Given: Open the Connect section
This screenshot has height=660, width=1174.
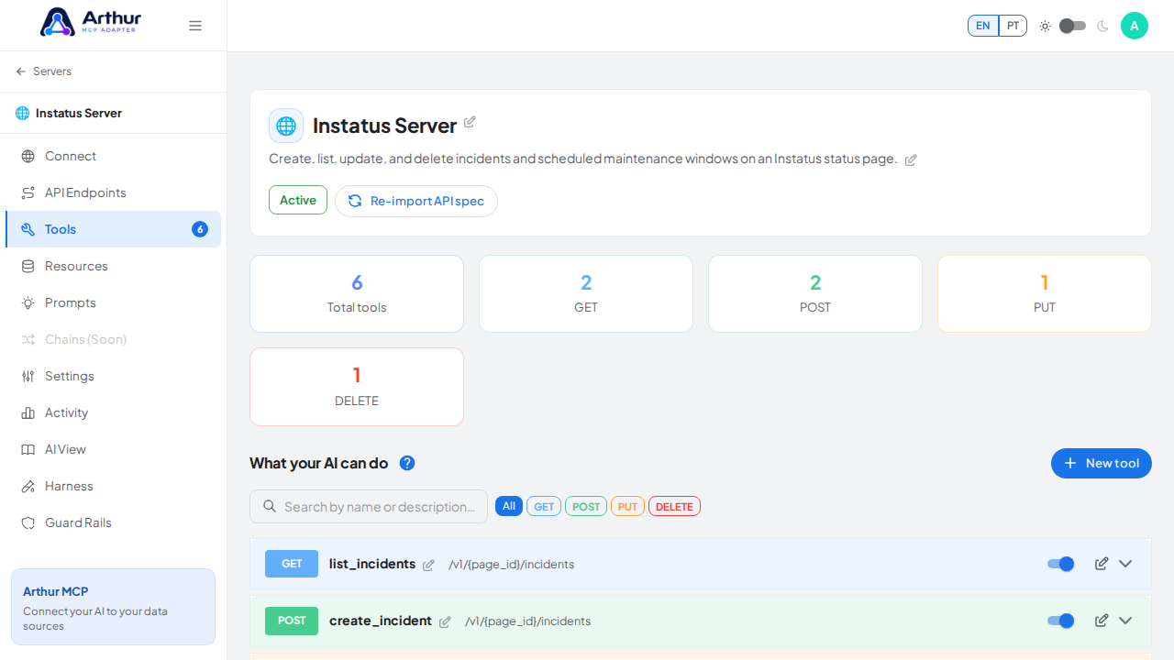Looking at the screenshot, I should point(113,156).
